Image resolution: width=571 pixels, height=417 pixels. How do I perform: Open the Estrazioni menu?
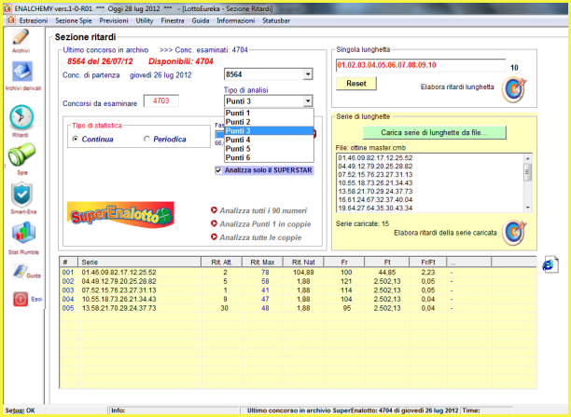click(x=34, y=20)
